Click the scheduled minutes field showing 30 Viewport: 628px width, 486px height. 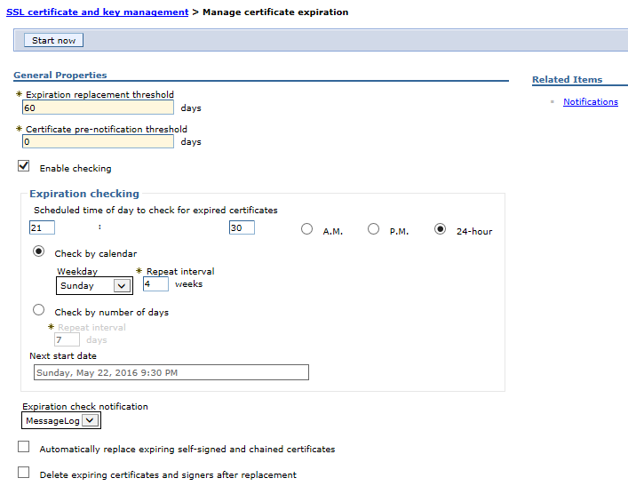[242, 227]
